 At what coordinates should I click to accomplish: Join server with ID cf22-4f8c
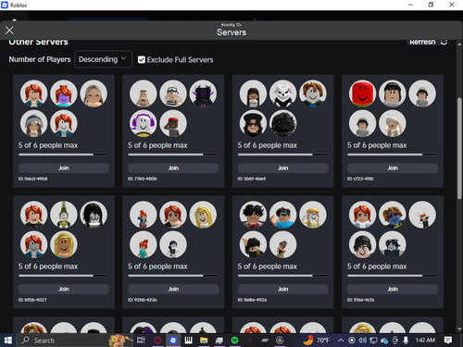coord(393,168)
